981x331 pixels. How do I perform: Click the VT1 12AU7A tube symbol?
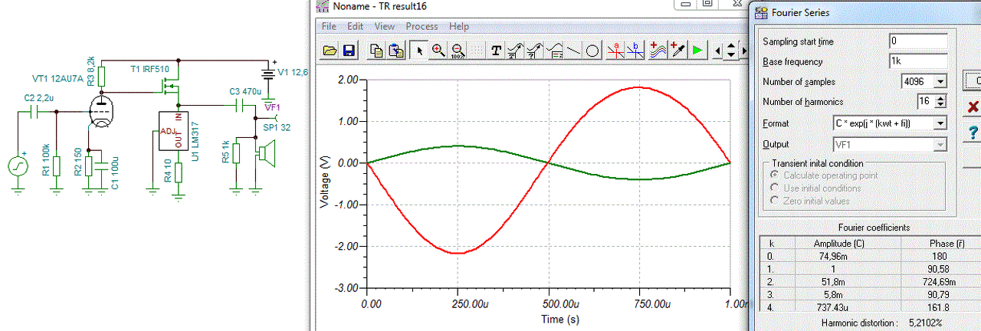pyautogui.click(x=100, y=113)
